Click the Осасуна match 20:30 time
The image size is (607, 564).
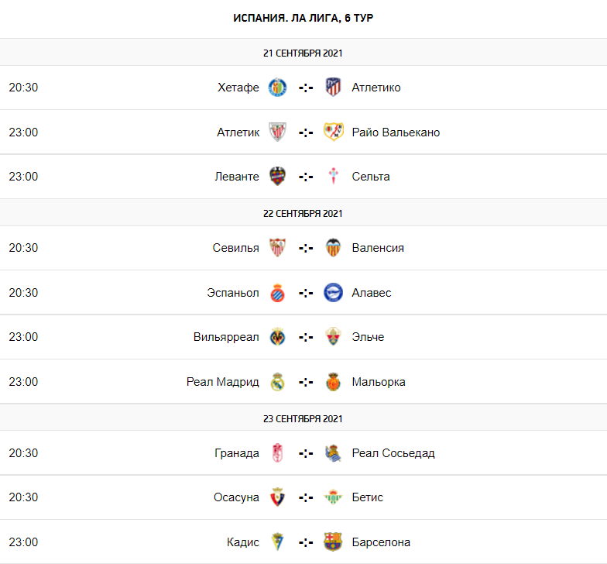23,497
